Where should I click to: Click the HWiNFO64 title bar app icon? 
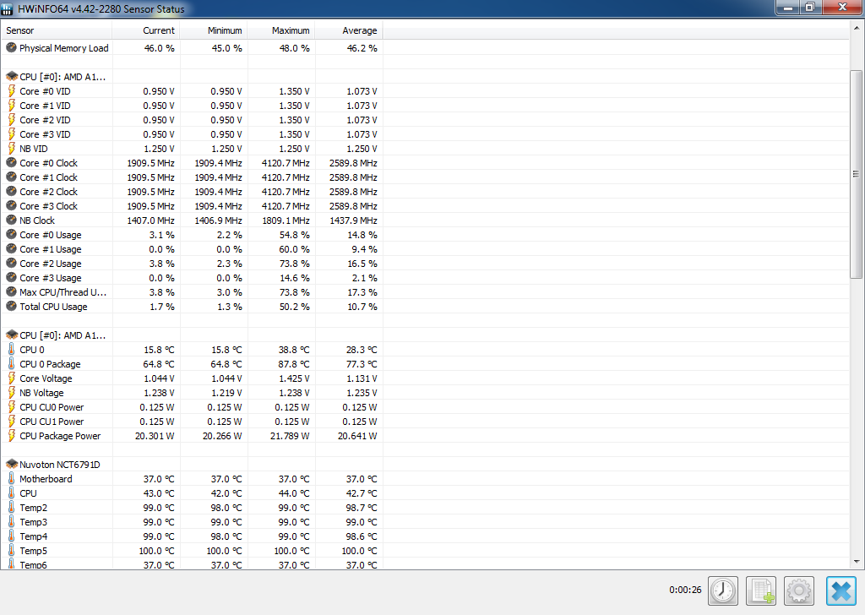[x=7, y=8]
